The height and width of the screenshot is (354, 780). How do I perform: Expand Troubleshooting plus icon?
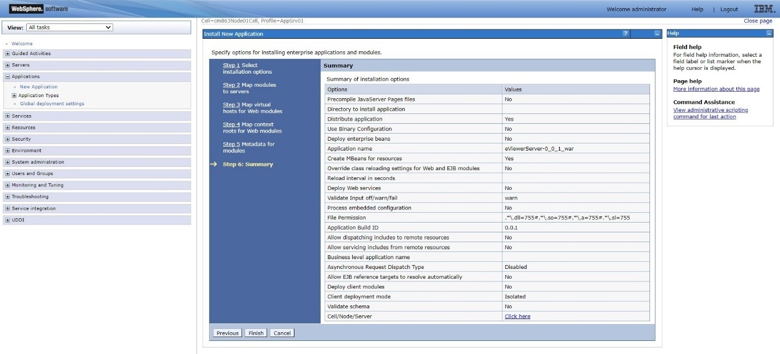[7, 197]
